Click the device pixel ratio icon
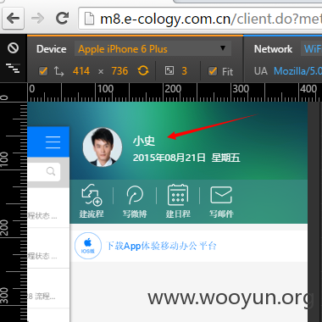Screen dimensions: 322x322 pyautogui.click(x=169, y=70)
